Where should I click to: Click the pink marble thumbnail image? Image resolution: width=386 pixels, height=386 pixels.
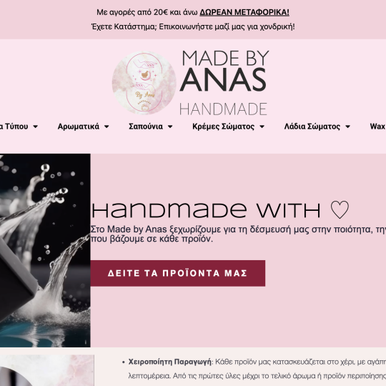[x=46, y=370]
